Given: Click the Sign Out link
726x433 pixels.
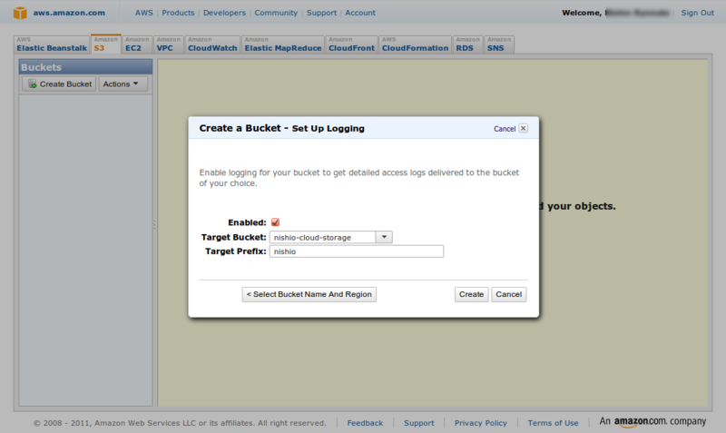Looking at the screenshot, I should coord(697,13).
